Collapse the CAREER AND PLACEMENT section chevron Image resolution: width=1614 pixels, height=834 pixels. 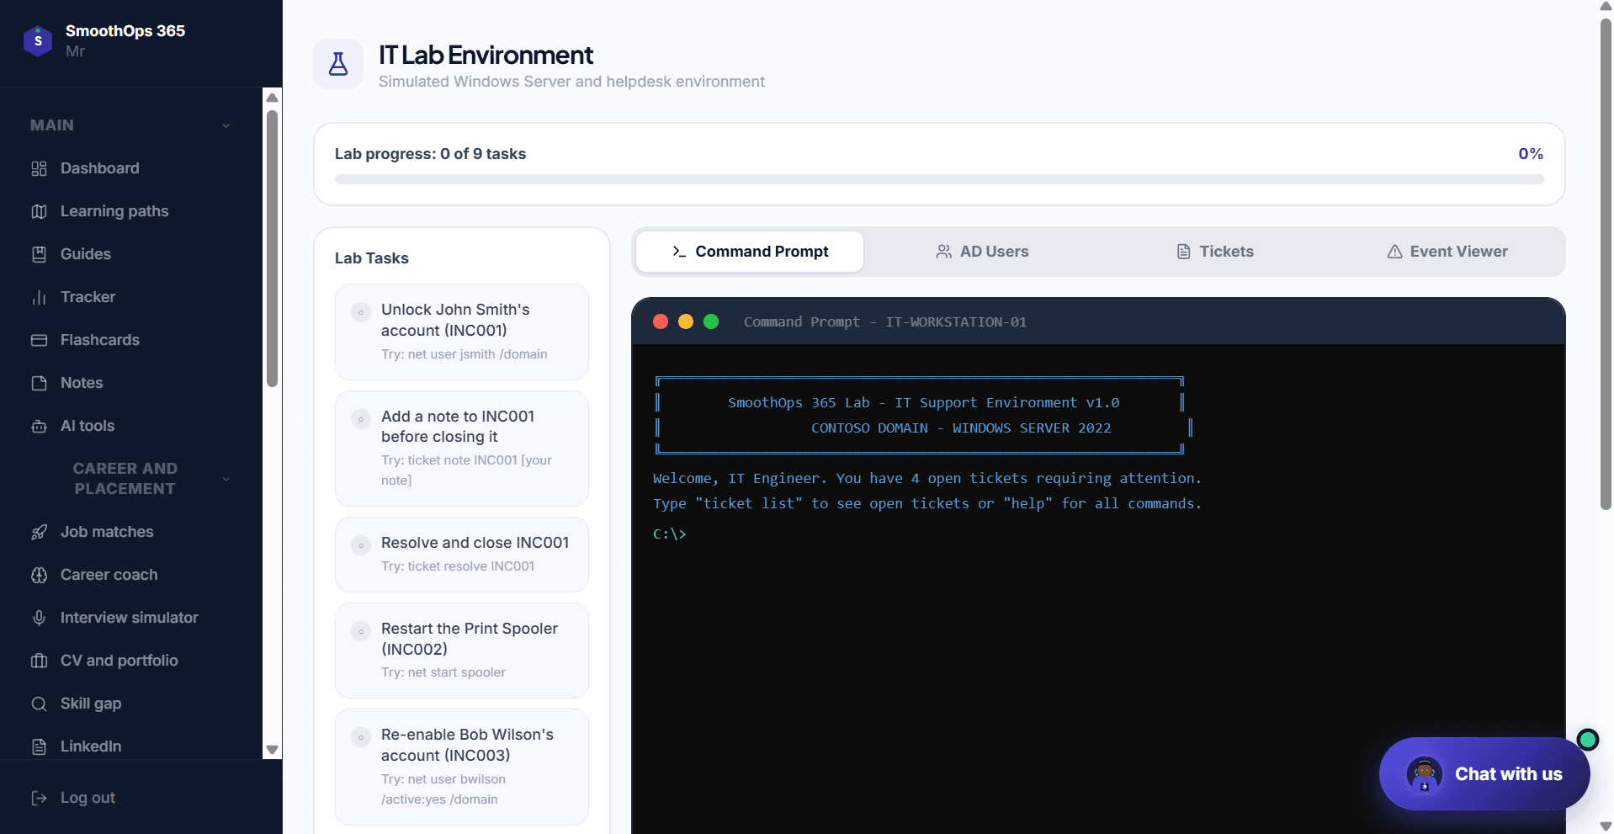226,479
